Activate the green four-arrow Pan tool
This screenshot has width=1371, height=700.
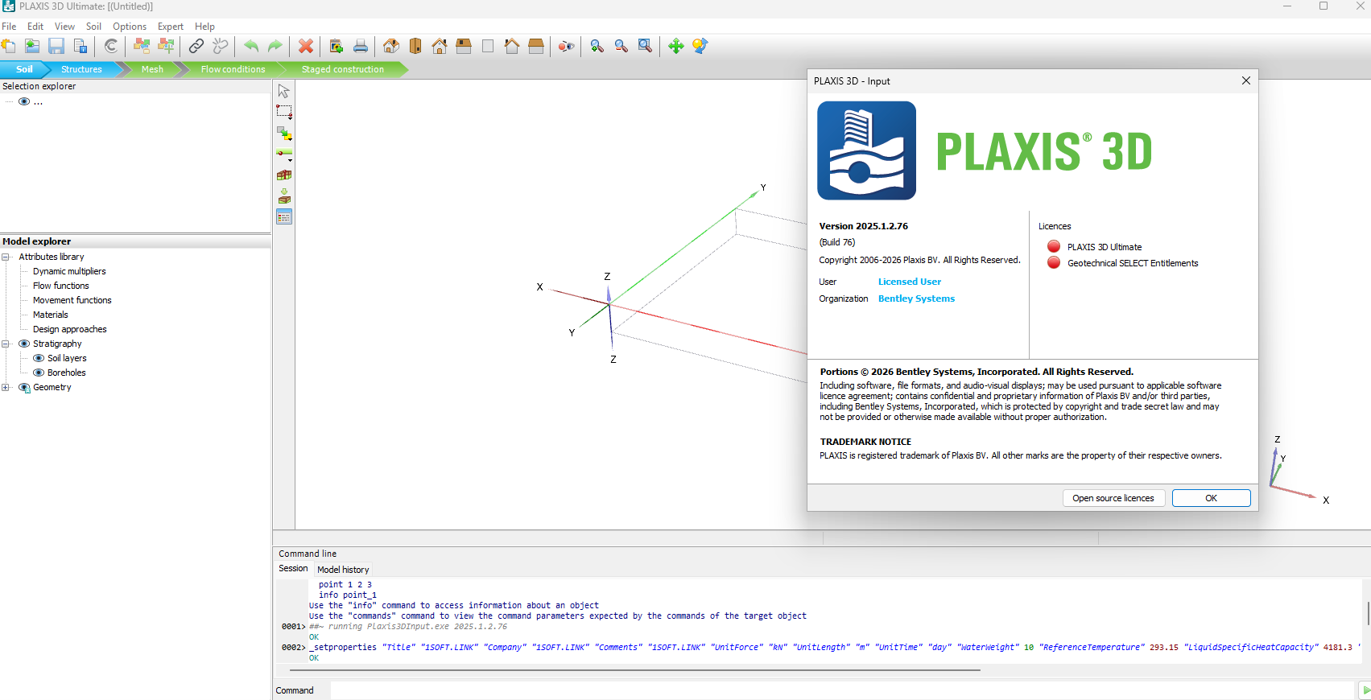[676, 46]
